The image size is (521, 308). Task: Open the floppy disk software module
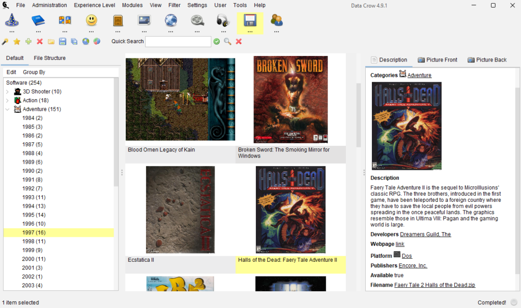[x=250, y=20]
